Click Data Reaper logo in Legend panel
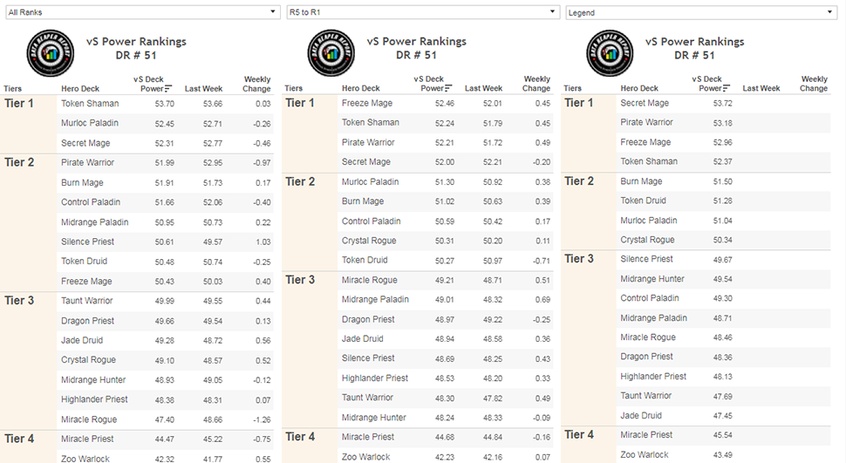Image resolution: width=846 pixels, height=463 pixels. click(611, 53)
